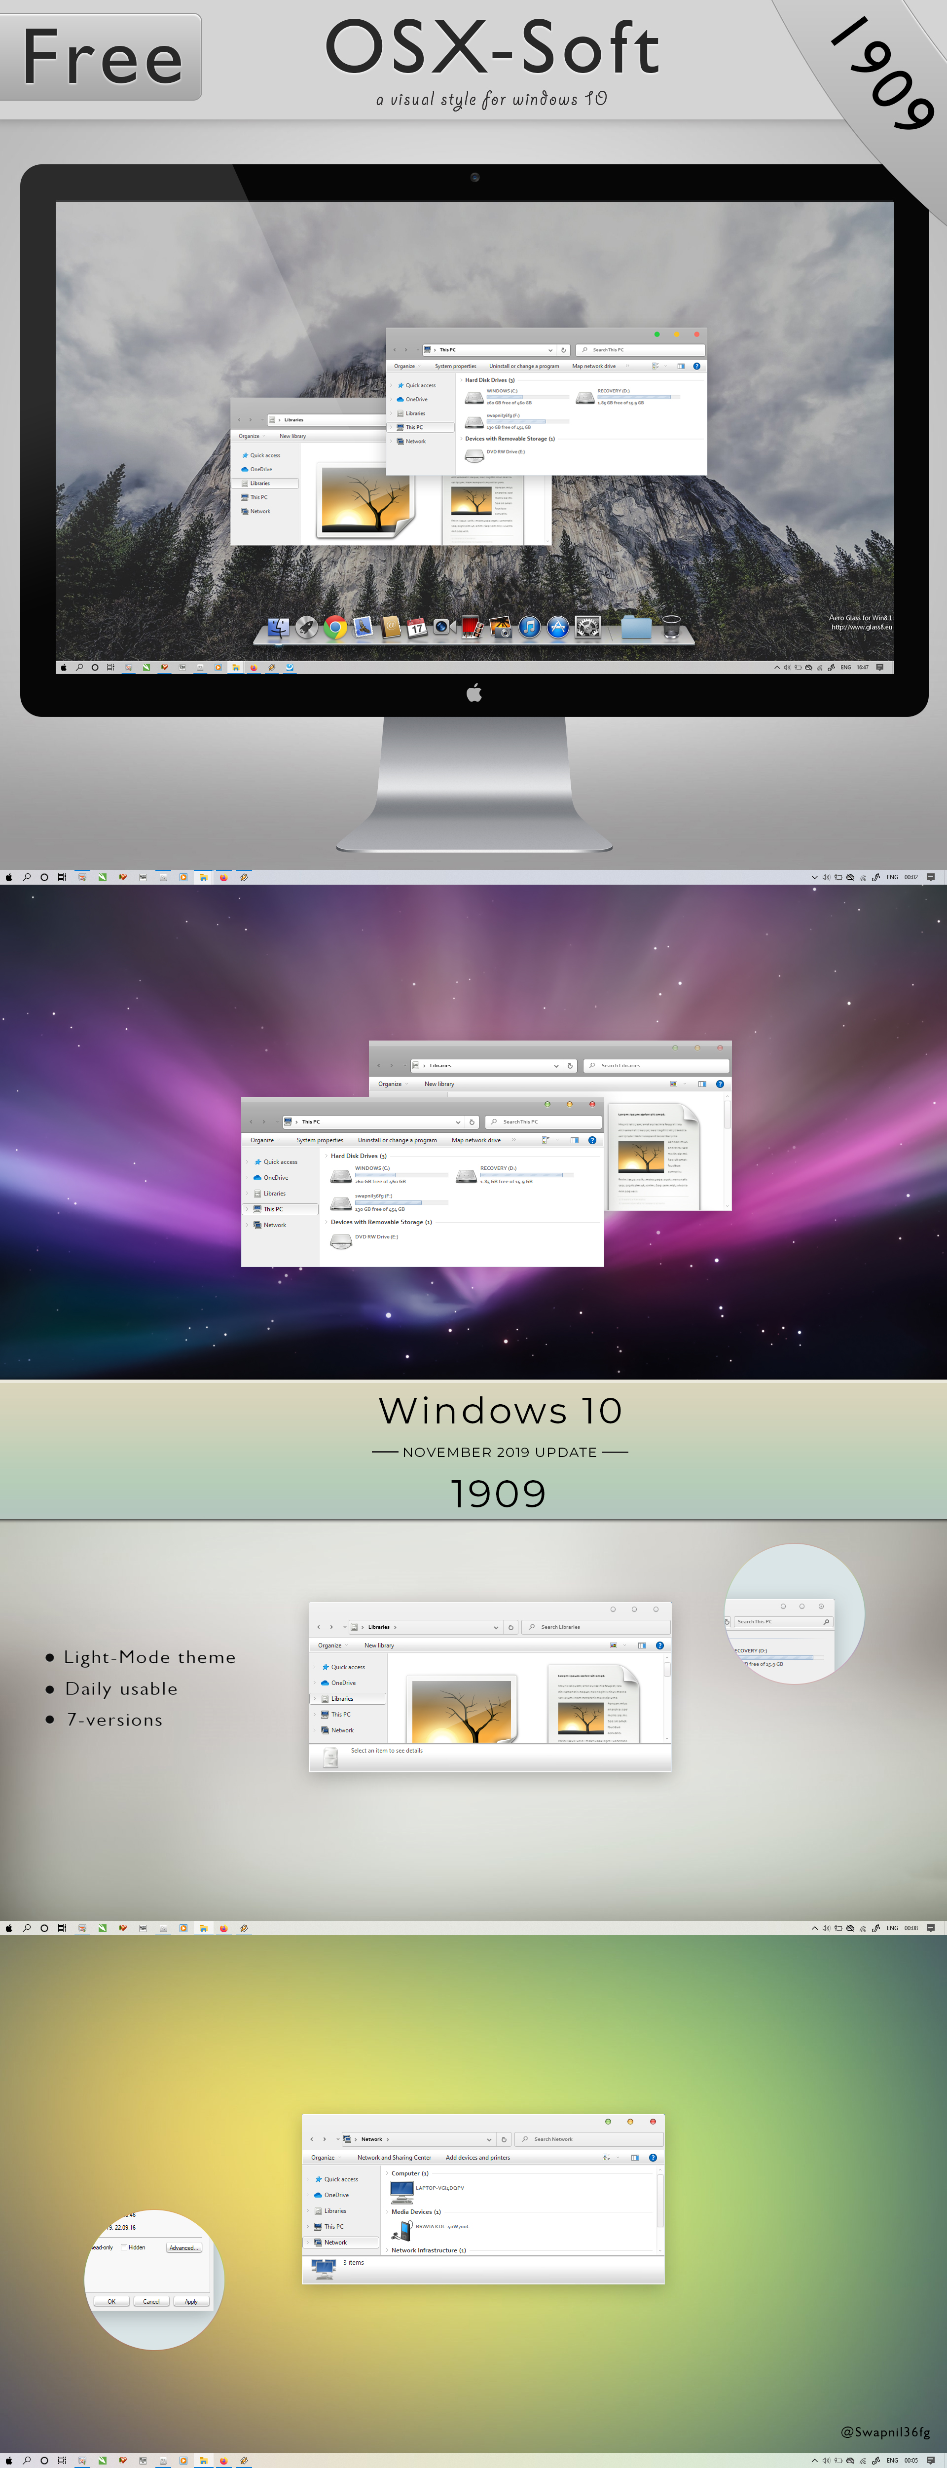Click the Network window vertical scrollbar
This screenshot has width=947, height=2468.
pos(660,2211)
